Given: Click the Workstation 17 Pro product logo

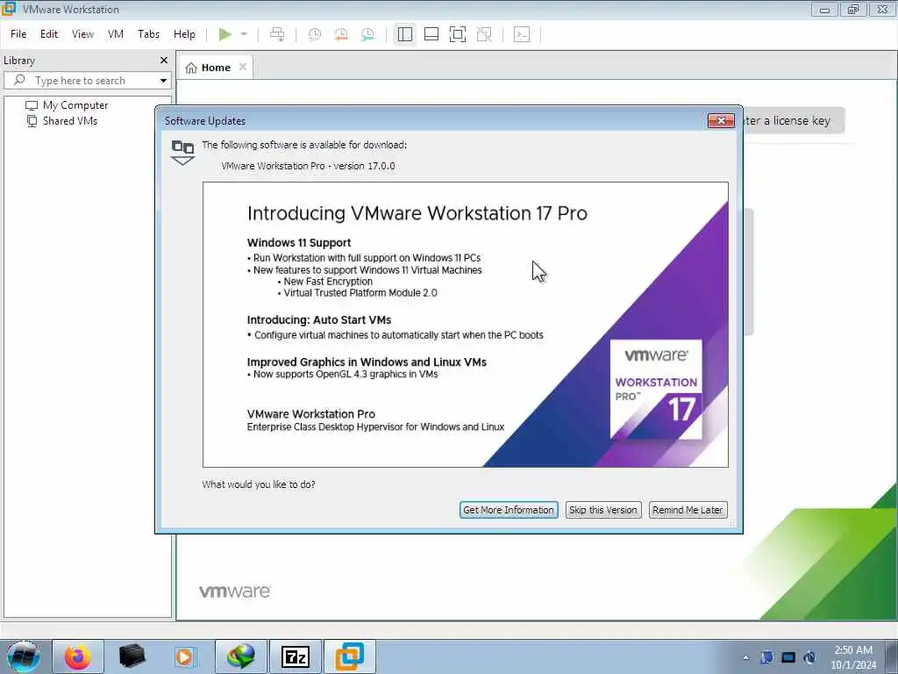Looking at the screenshot, I should 656,390.
